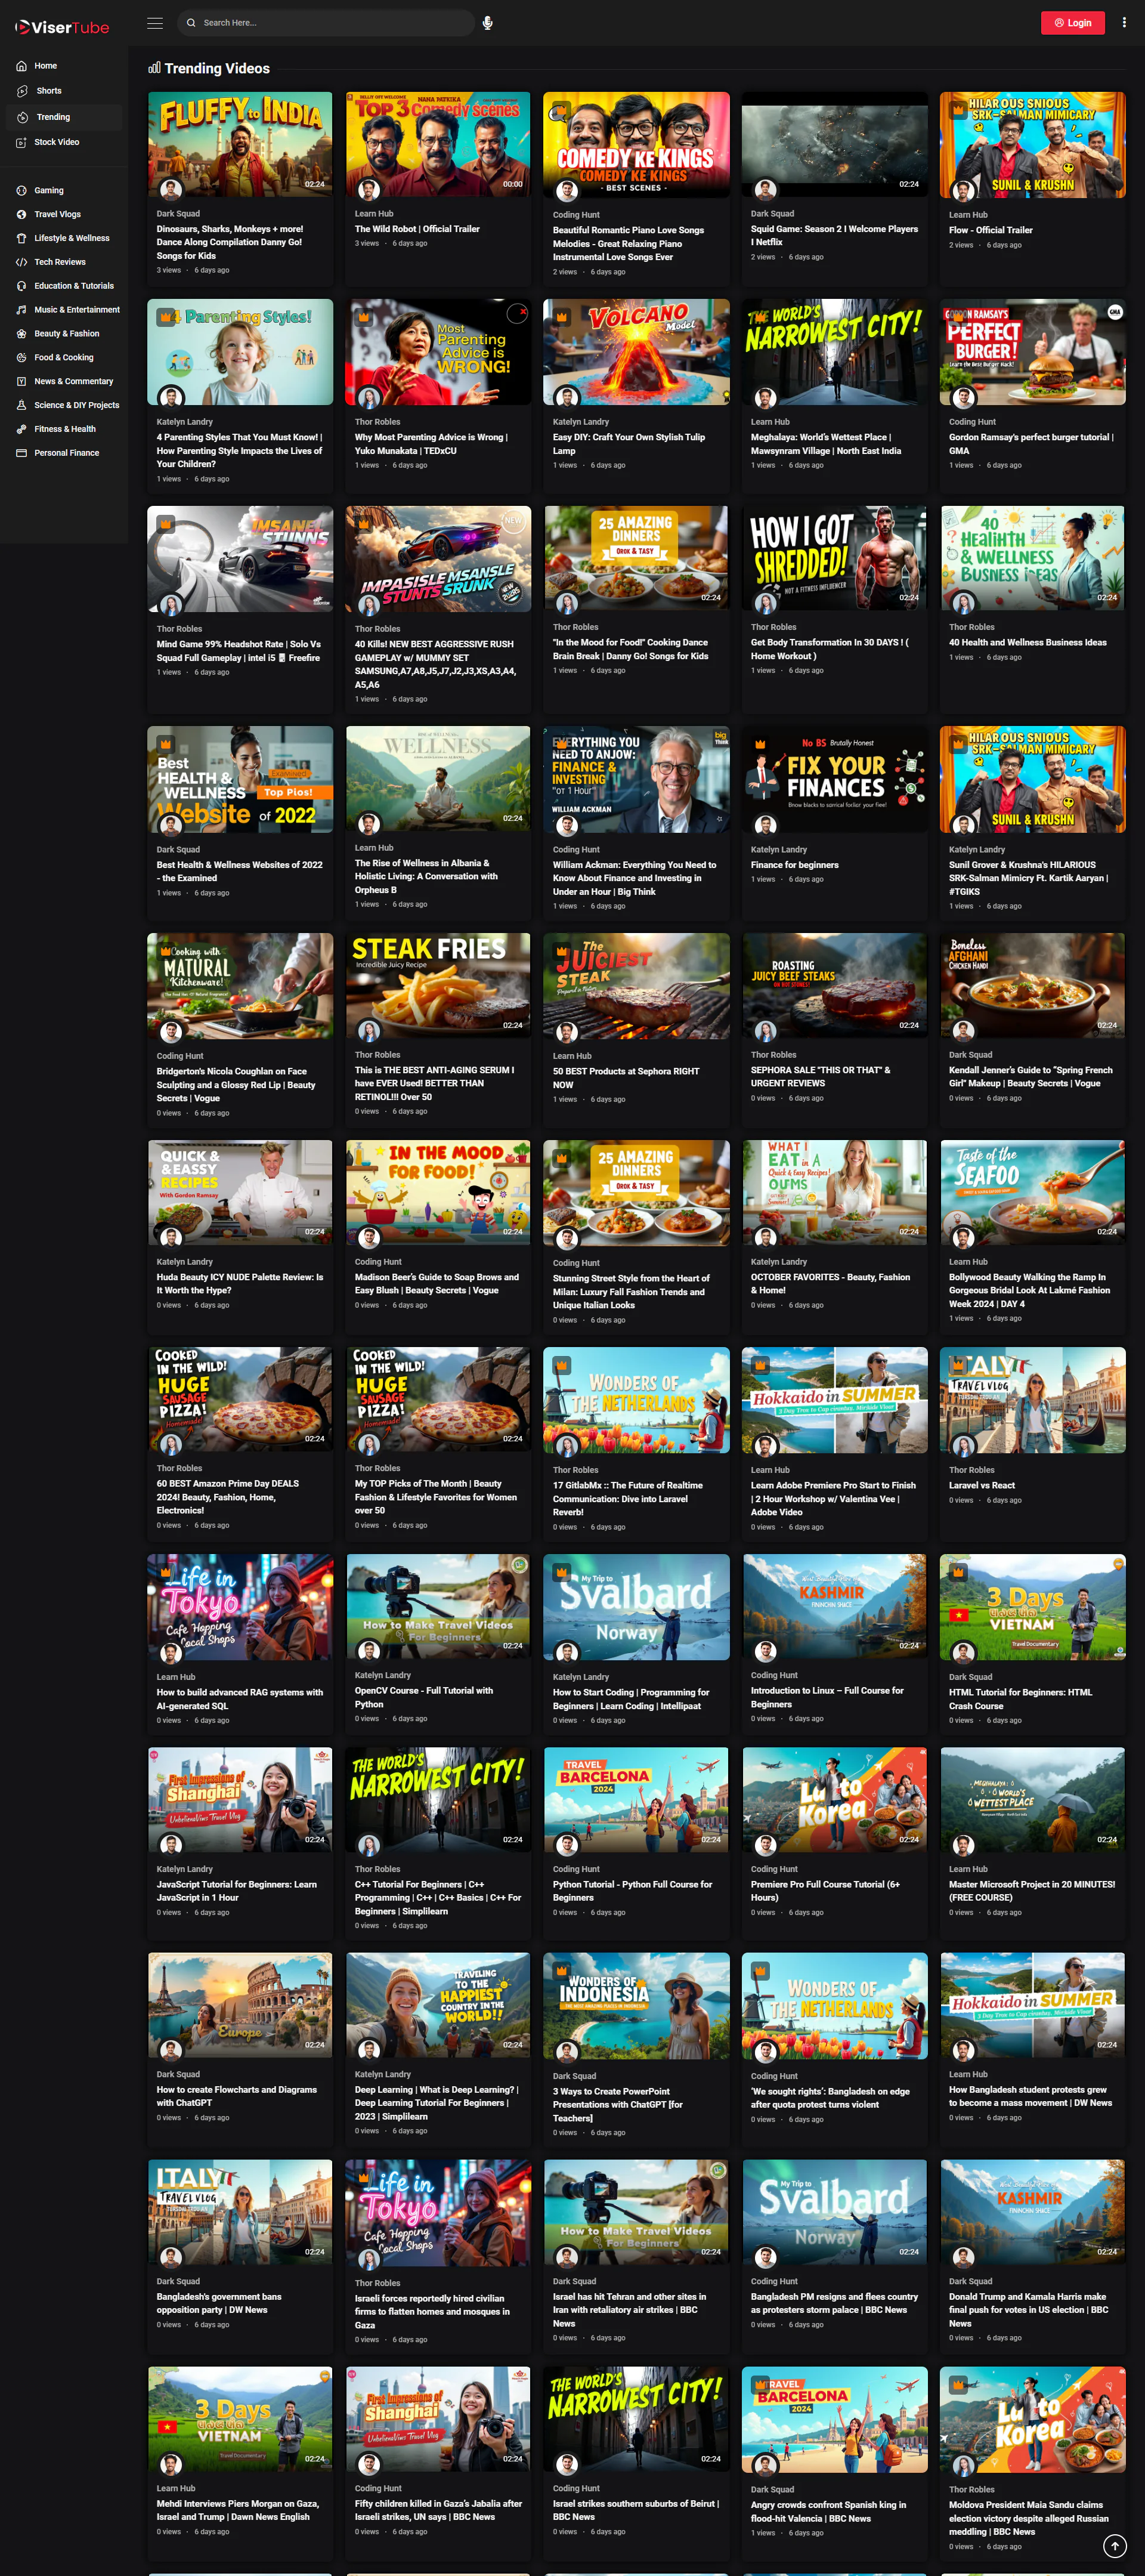Click the search magnifier icon
The height and width of the screenshot is (2576, 1145).
[192, 23]
